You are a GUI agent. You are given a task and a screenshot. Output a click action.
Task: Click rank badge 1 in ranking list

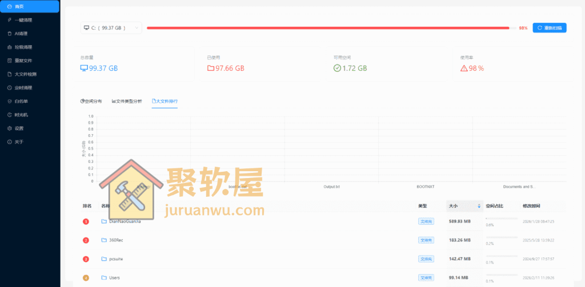click(x=86, y=222)
